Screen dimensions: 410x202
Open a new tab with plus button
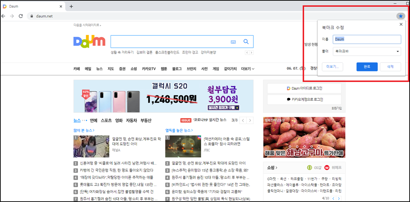[x=71, y=7]
